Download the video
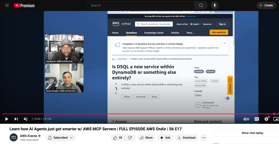 click(x=186, y=138)
